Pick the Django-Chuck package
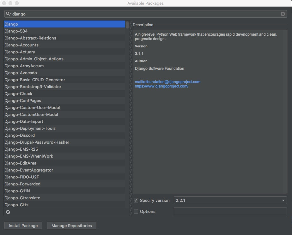 pyautogui.click(x=64, y=93)
